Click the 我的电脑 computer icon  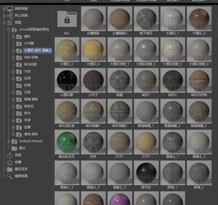click(10, 9)
